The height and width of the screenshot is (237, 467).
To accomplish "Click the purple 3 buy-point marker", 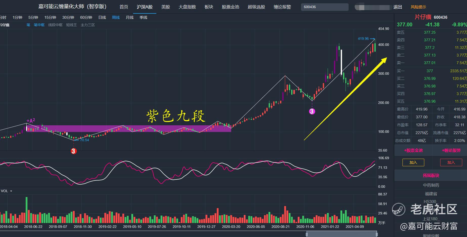I will (312, 111).
